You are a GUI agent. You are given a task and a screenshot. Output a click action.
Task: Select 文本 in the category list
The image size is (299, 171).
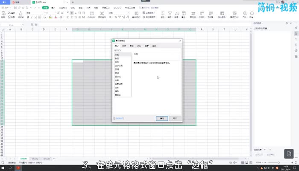coord(117,87)
